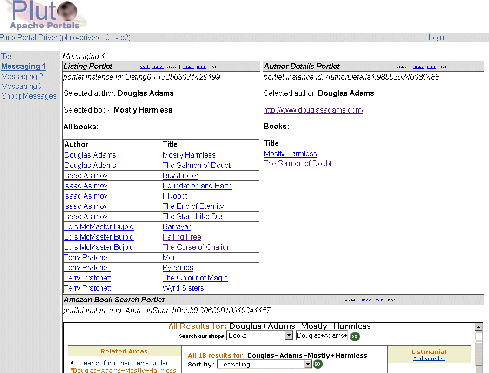Screen dimensions: 489x373
Task: Click the green GO button beside the search field
Action: [355, 336]
